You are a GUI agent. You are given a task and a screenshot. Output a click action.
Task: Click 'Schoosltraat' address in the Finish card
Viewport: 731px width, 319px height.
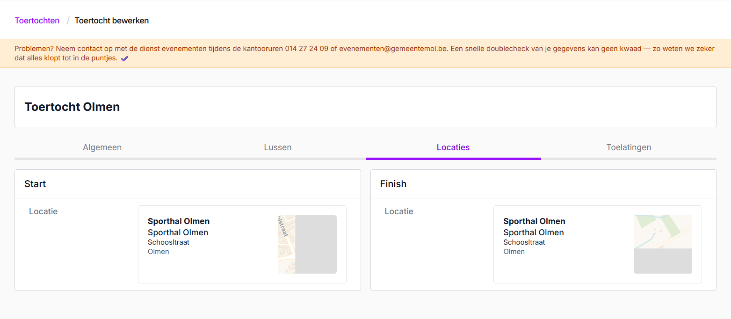pos(524,242)
